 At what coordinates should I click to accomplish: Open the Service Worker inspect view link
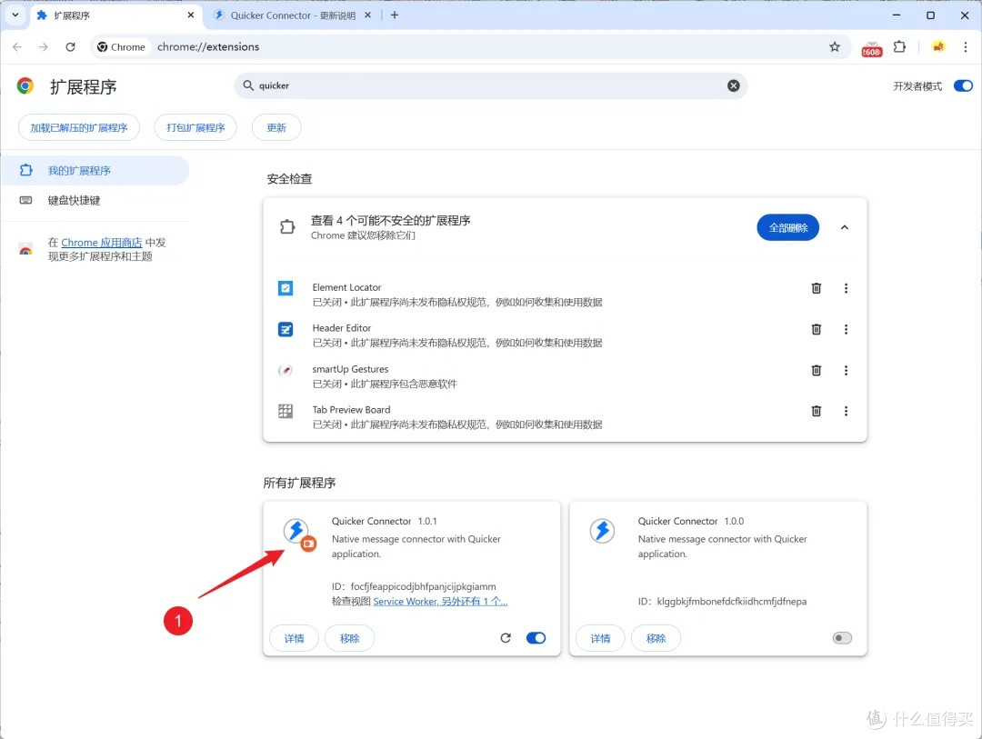[x=440, y=601]
